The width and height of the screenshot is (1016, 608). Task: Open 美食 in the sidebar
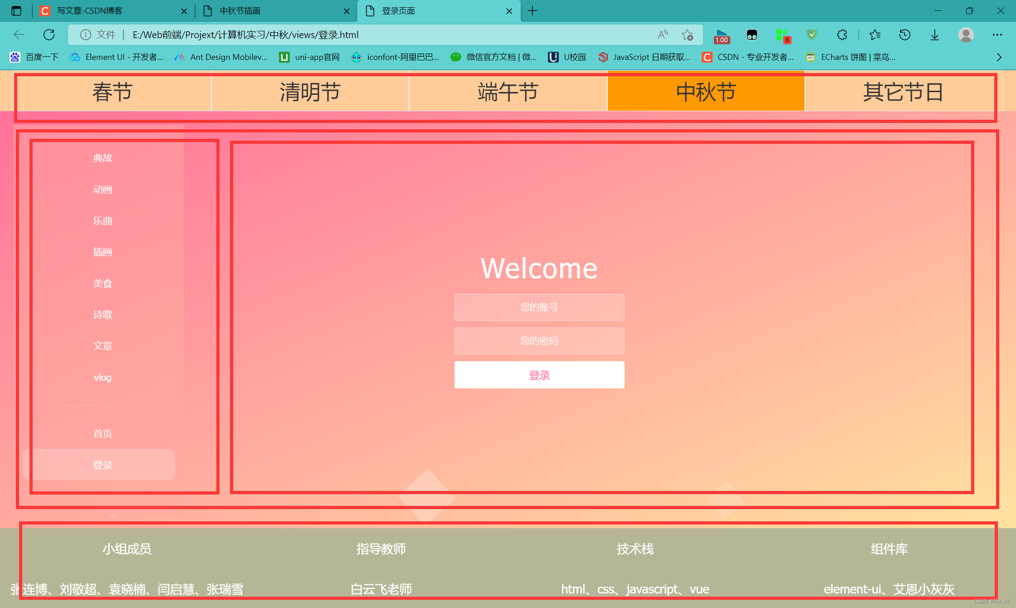pos(103,284)
